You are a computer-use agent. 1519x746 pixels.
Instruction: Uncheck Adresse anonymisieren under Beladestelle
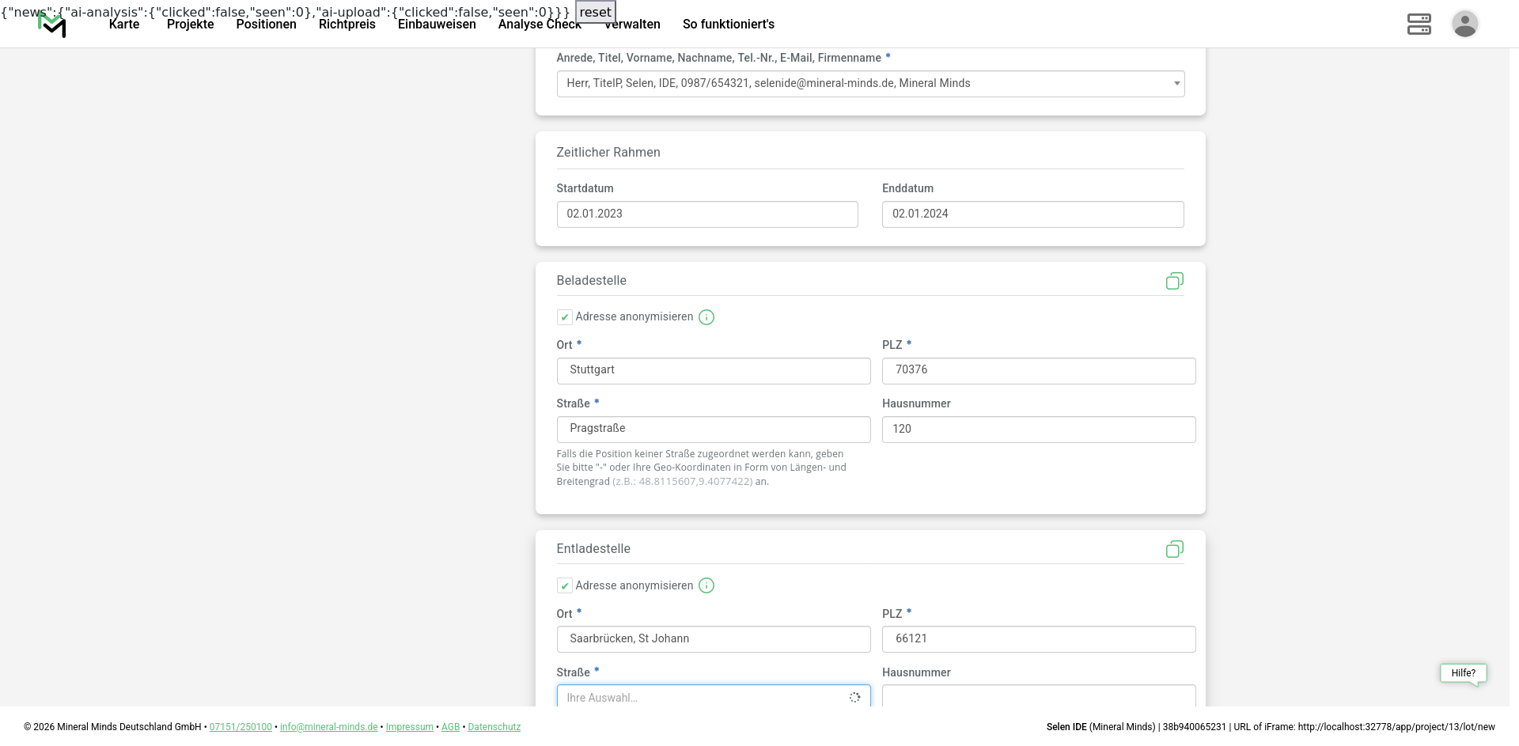pyautogui.click(x=565, y=317)
